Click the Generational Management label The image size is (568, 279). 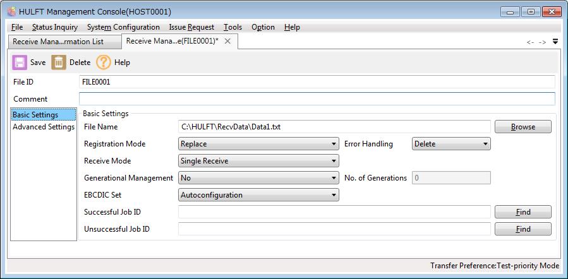(129, 178)
